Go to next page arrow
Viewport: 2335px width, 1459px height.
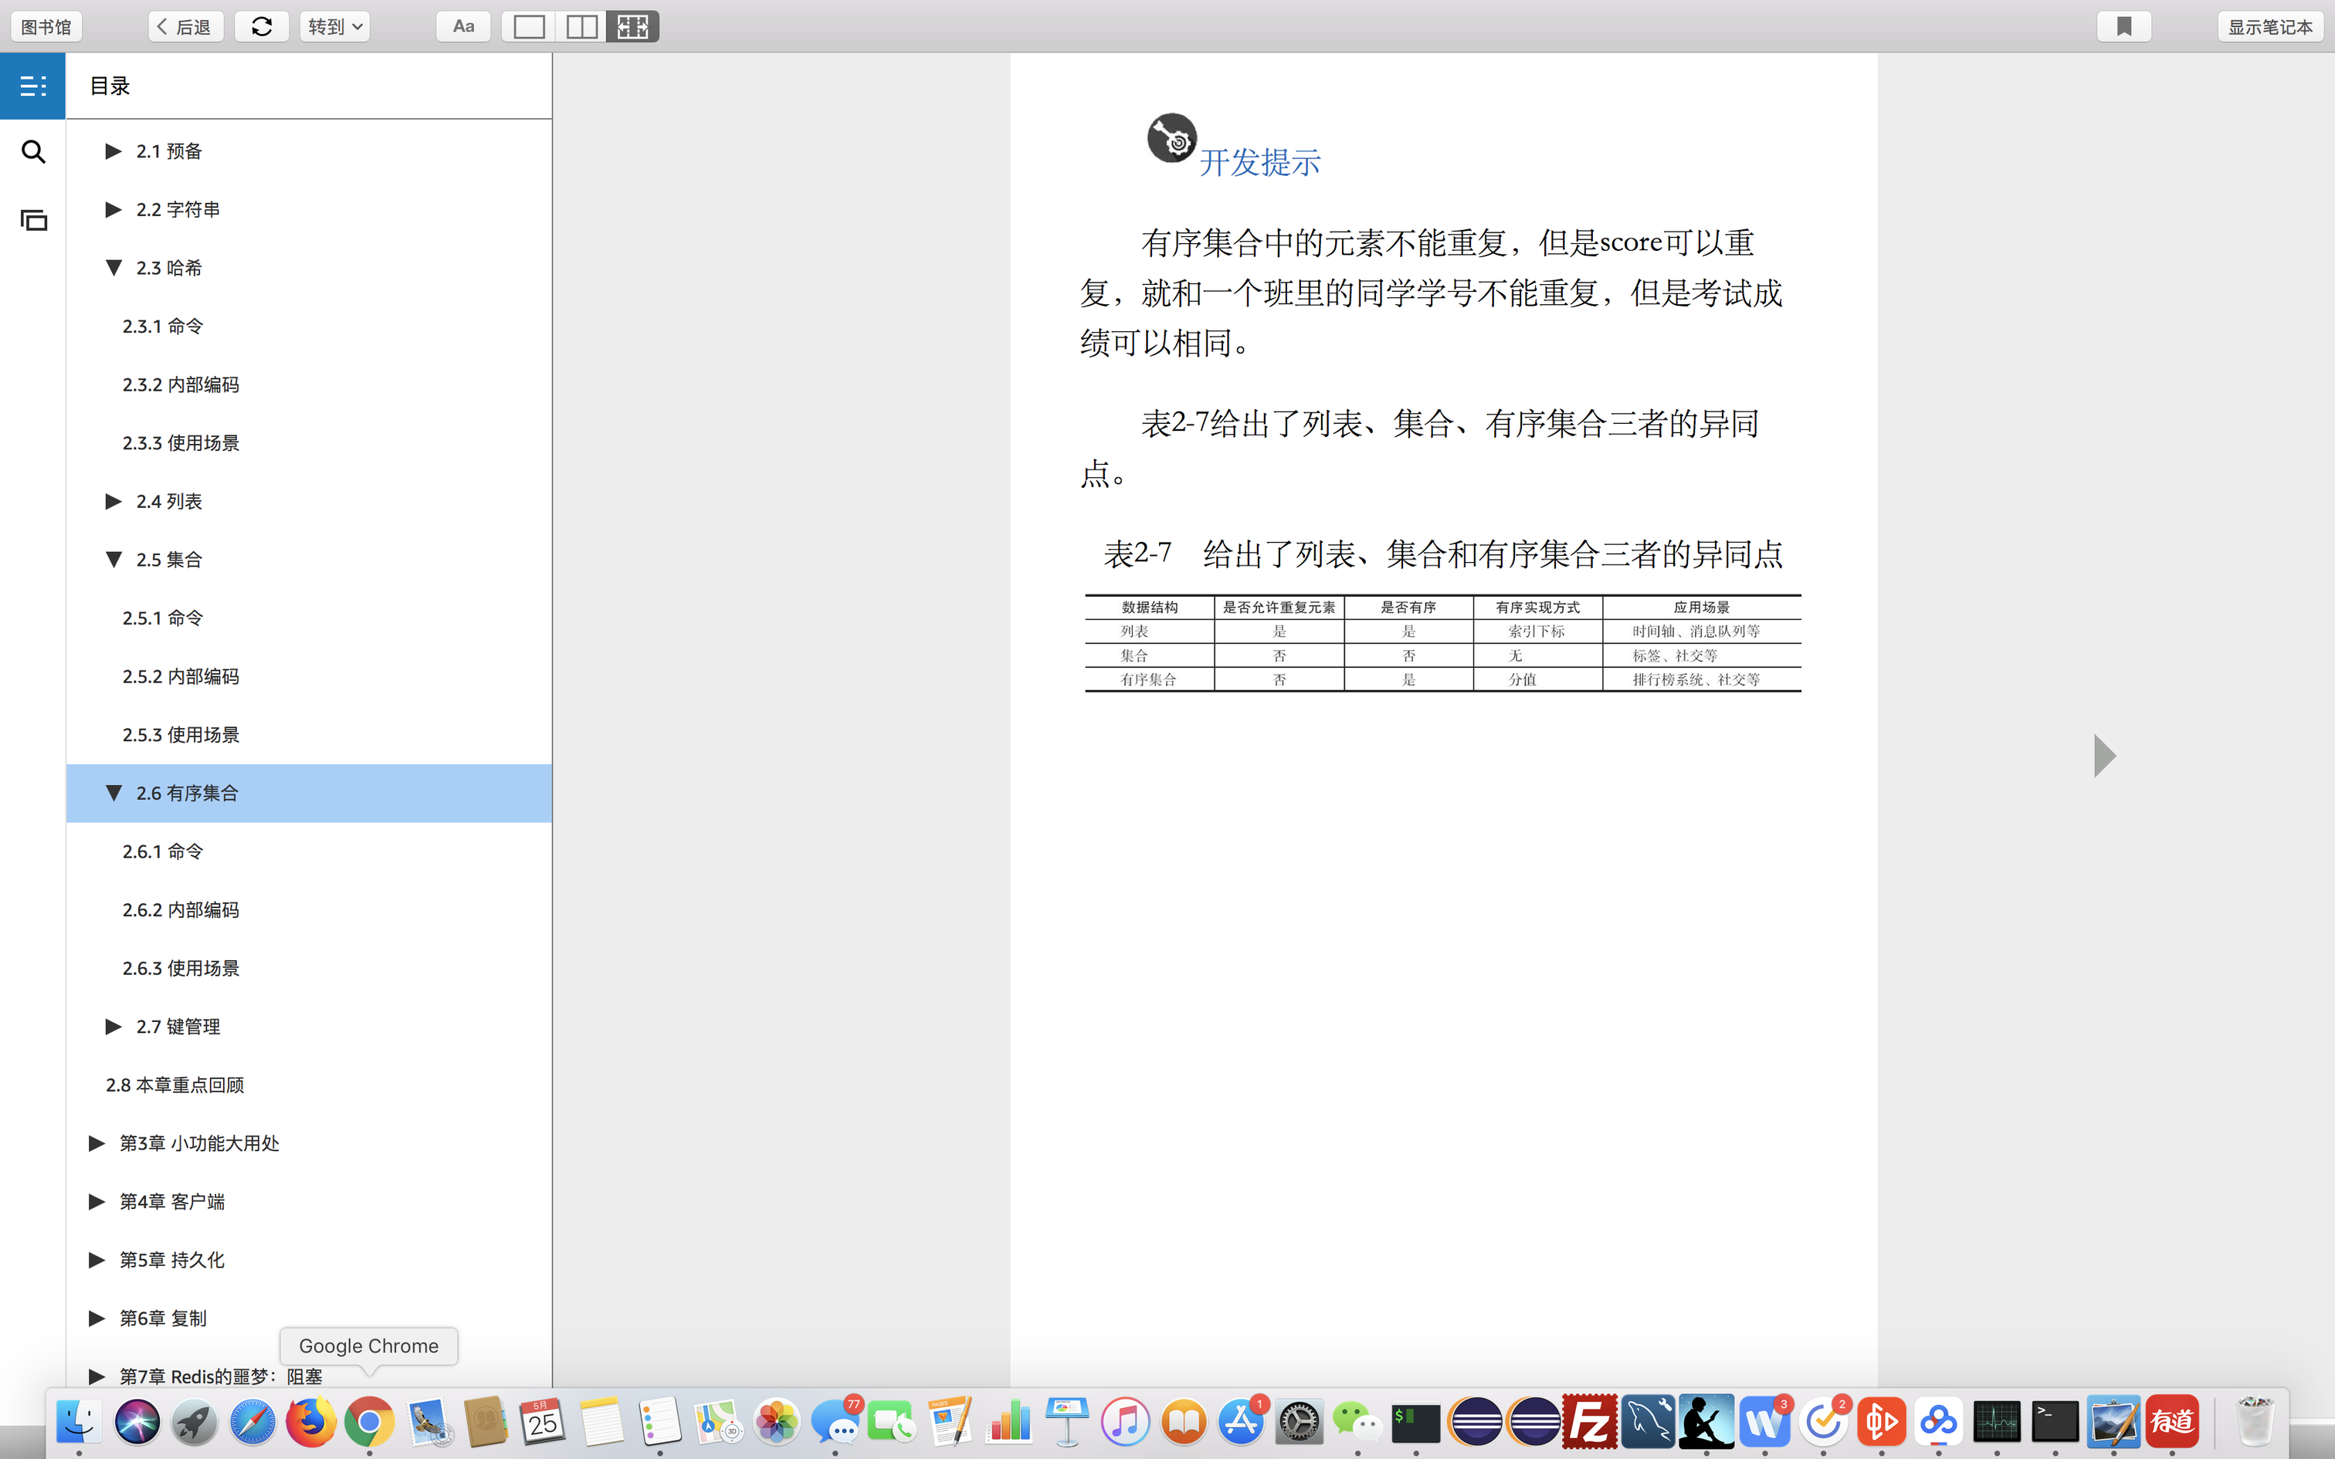(x=2104, y=756)
